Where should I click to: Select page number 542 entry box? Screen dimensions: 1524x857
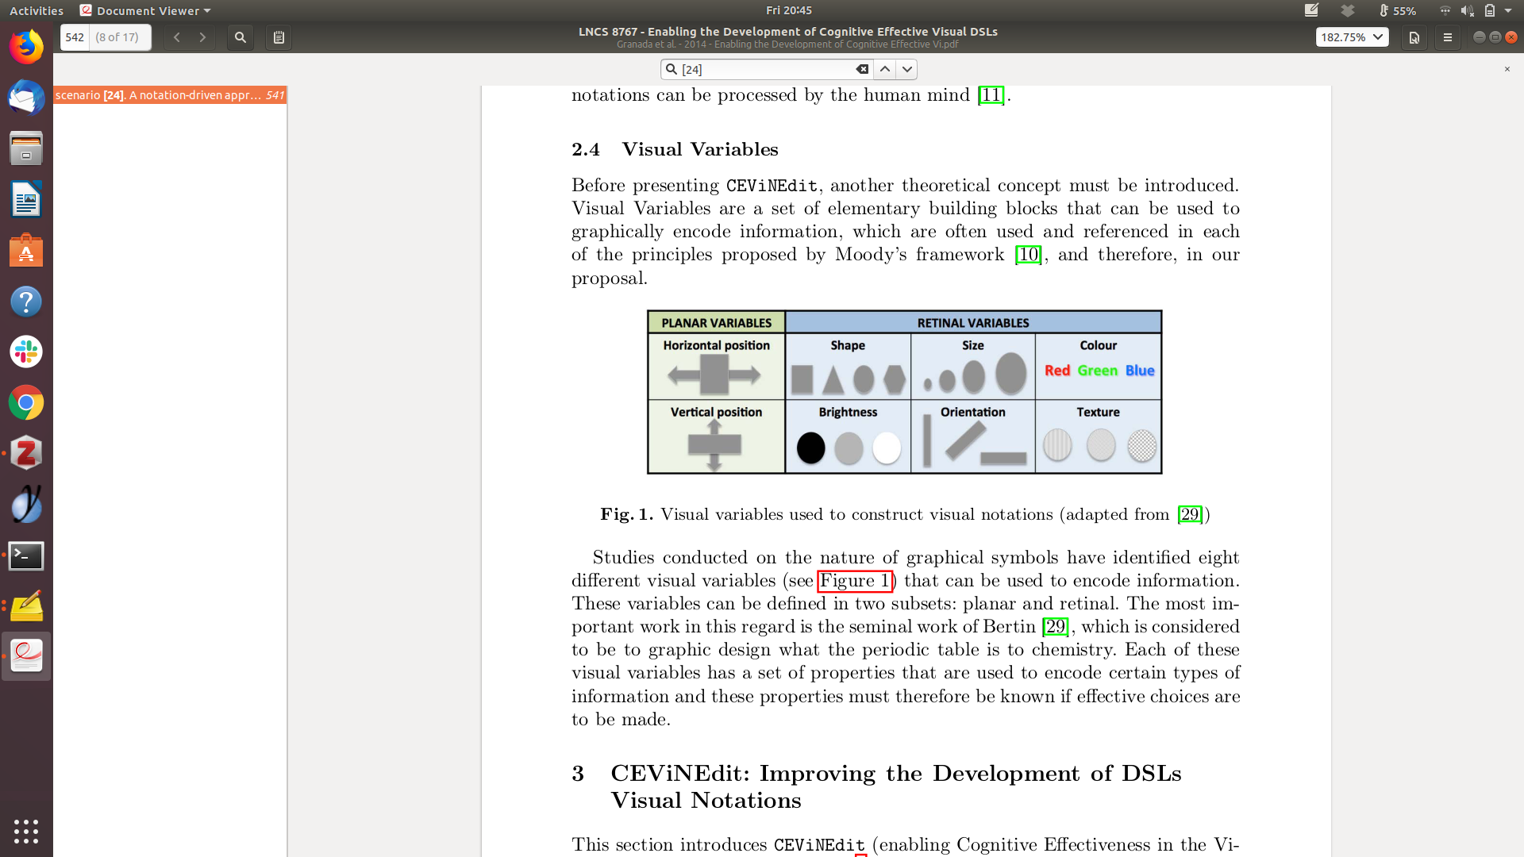[x=75, y=37]
